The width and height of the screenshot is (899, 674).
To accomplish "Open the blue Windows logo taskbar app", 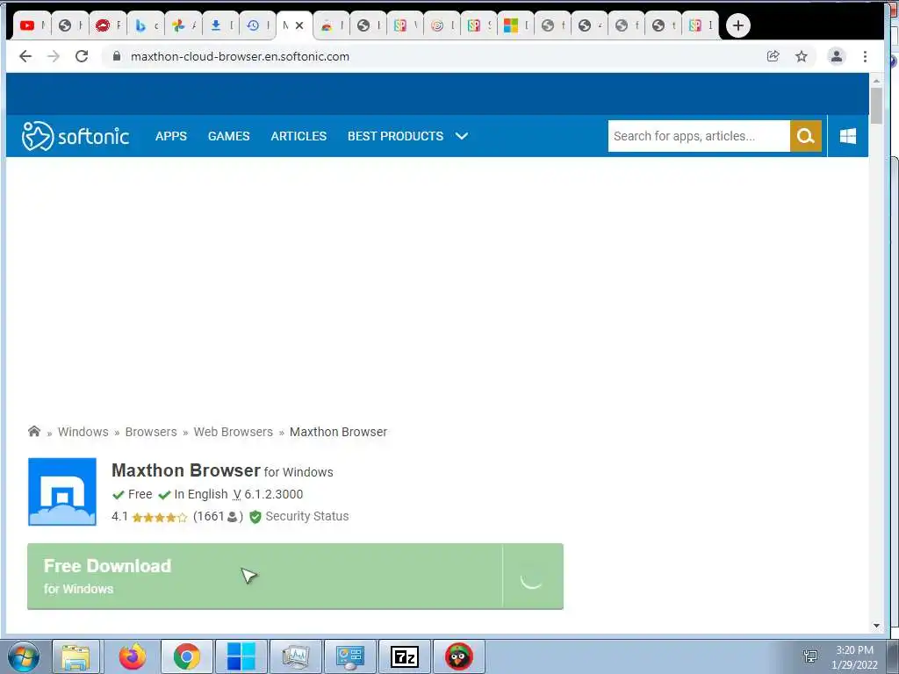I will [241, 656].
